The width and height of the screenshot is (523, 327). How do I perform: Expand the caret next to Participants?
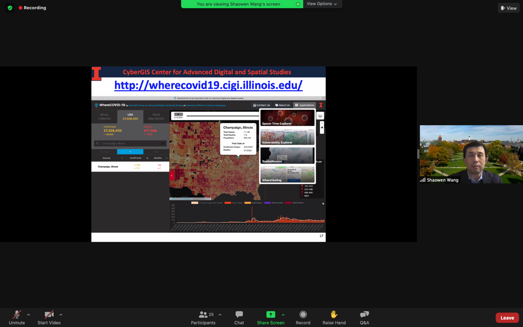pos(220,315)
